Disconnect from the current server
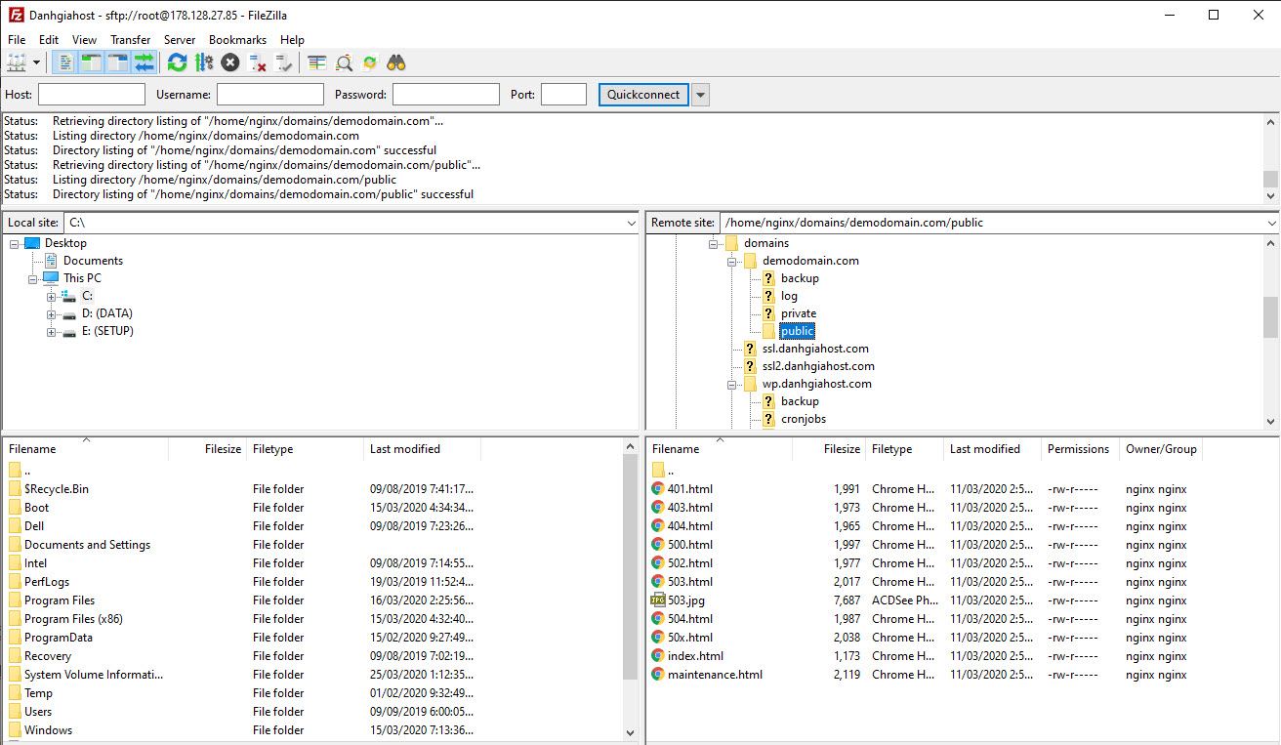1281x745 pixels. tap(257, 62)
